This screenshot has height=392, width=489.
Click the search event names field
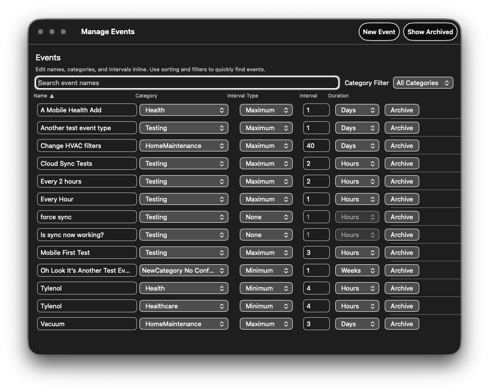(x=187, y=83)
